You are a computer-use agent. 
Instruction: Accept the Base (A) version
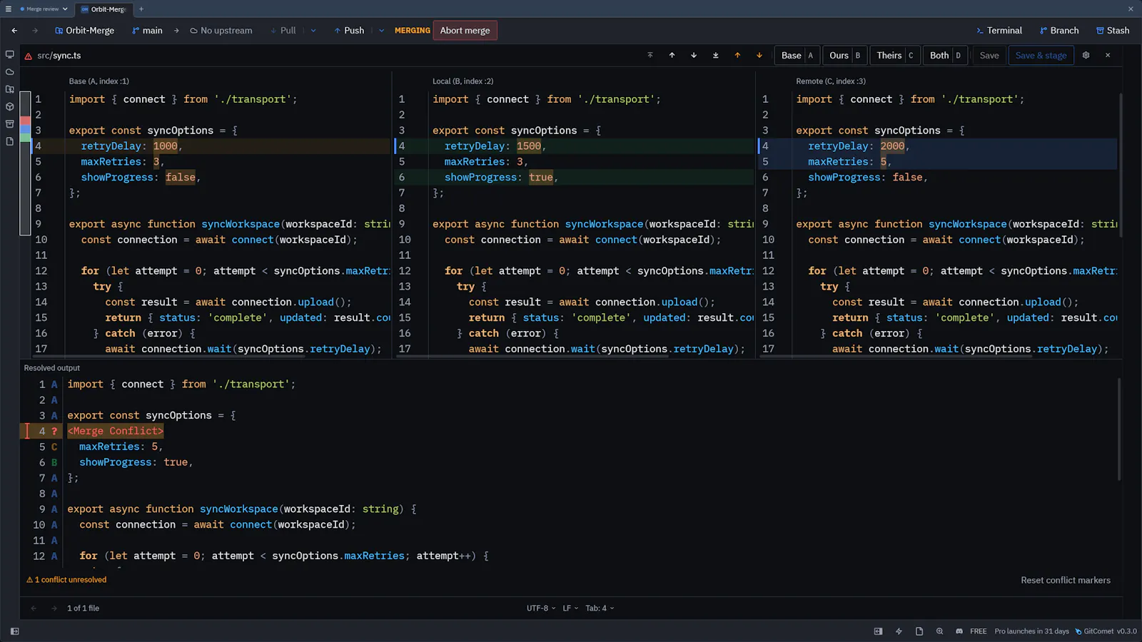coord(797,56)
